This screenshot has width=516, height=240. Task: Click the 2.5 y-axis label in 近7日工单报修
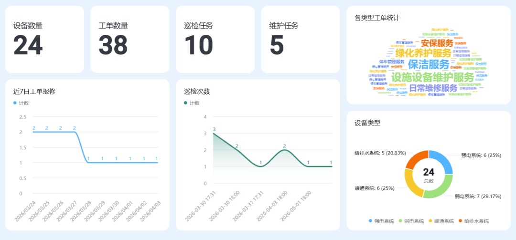tap(23, 117)
